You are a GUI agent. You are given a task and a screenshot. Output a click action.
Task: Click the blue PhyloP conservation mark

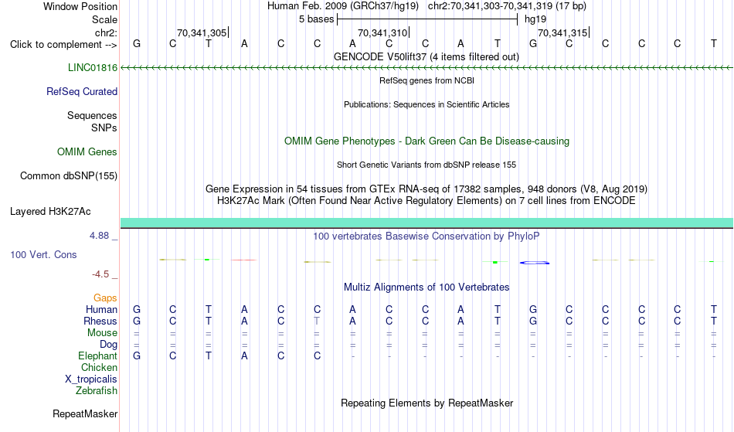click(535, 263)
